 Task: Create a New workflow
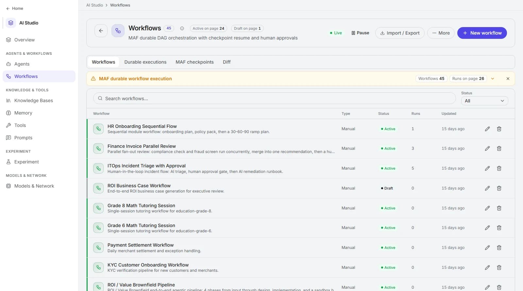coord(482,33)
